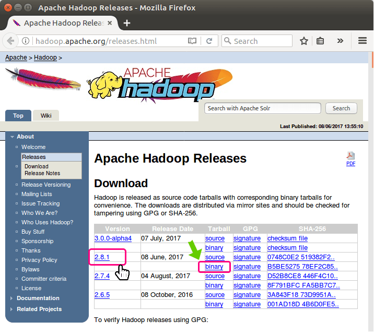Switch to the Wiki tab
Viewport: 374px width, 332px height.
click(46, 116)
